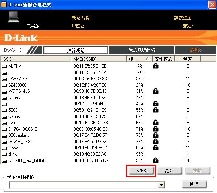Image resolution: width=217 pixels, height=193 pixels.
Task: Click the 連線 connect button
Action: click(198, 170)
